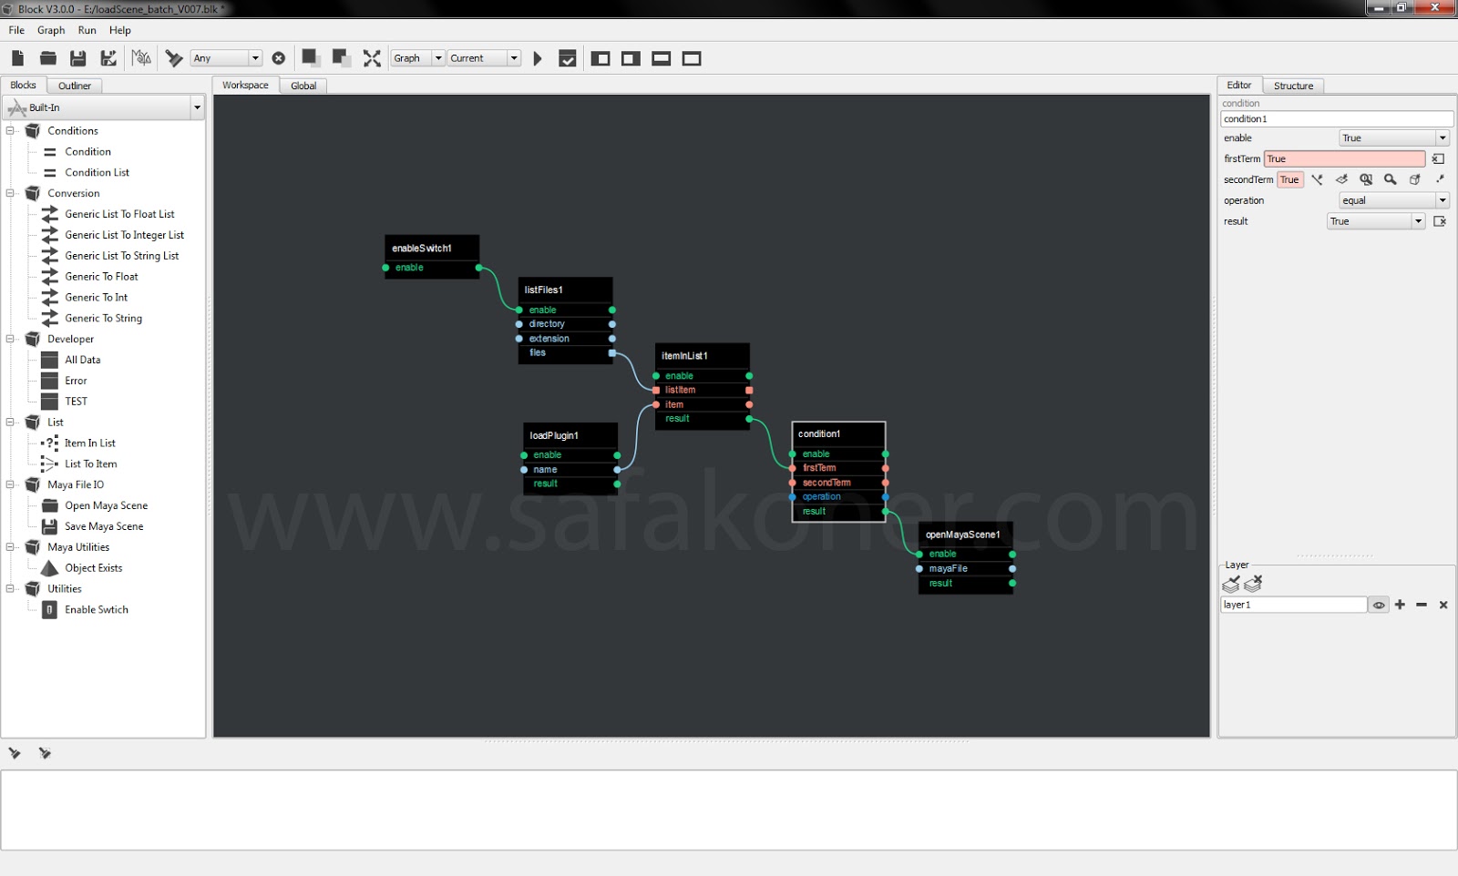Open the Graph menu
Screen dimensions: 1458x876
pyautogui.click(x=51, y=30)
